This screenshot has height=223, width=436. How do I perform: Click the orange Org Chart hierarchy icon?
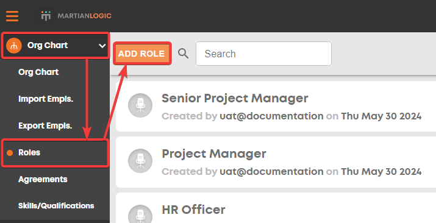click(x=14, y=46)
